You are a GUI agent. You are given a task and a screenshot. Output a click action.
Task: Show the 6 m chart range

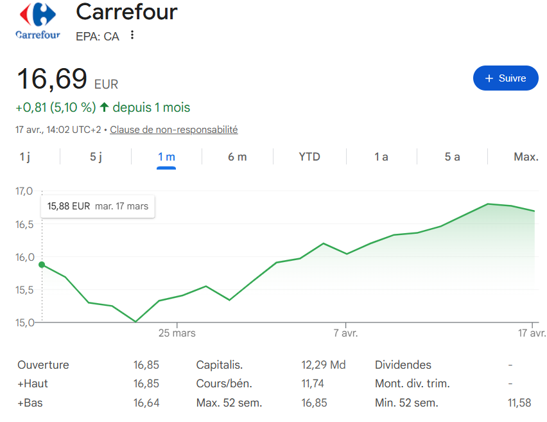pyautogui.click(x=237, y=157)
